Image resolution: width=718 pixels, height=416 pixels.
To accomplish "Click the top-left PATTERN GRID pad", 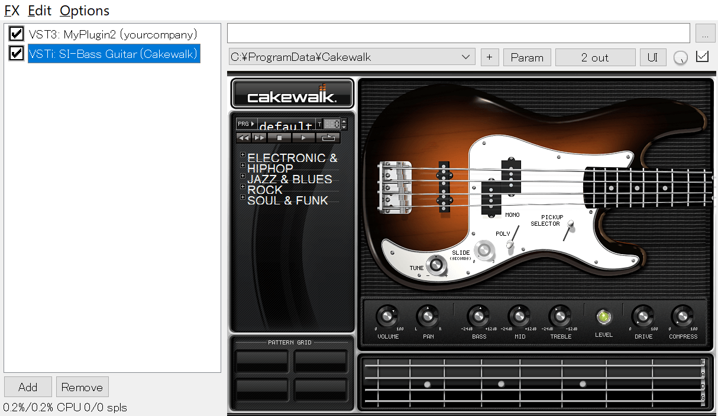I will click(x=262, y=361).
